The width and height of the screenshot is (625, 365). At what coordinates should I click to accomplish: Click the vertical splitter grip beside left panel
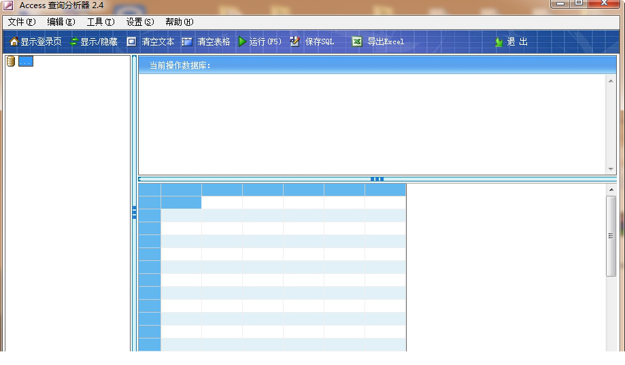tap(135, 212)
